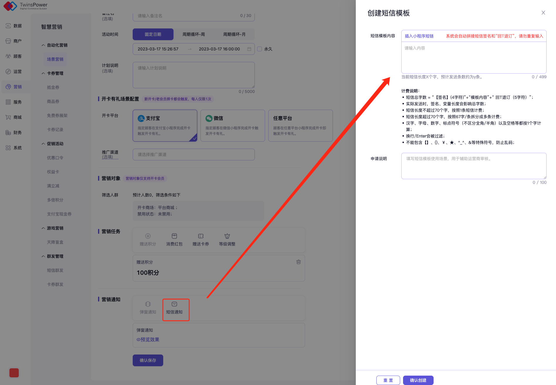Choose the 消费红包 task icon
The width and height of the screenshot is (556, 385).
tap(174, 236)
